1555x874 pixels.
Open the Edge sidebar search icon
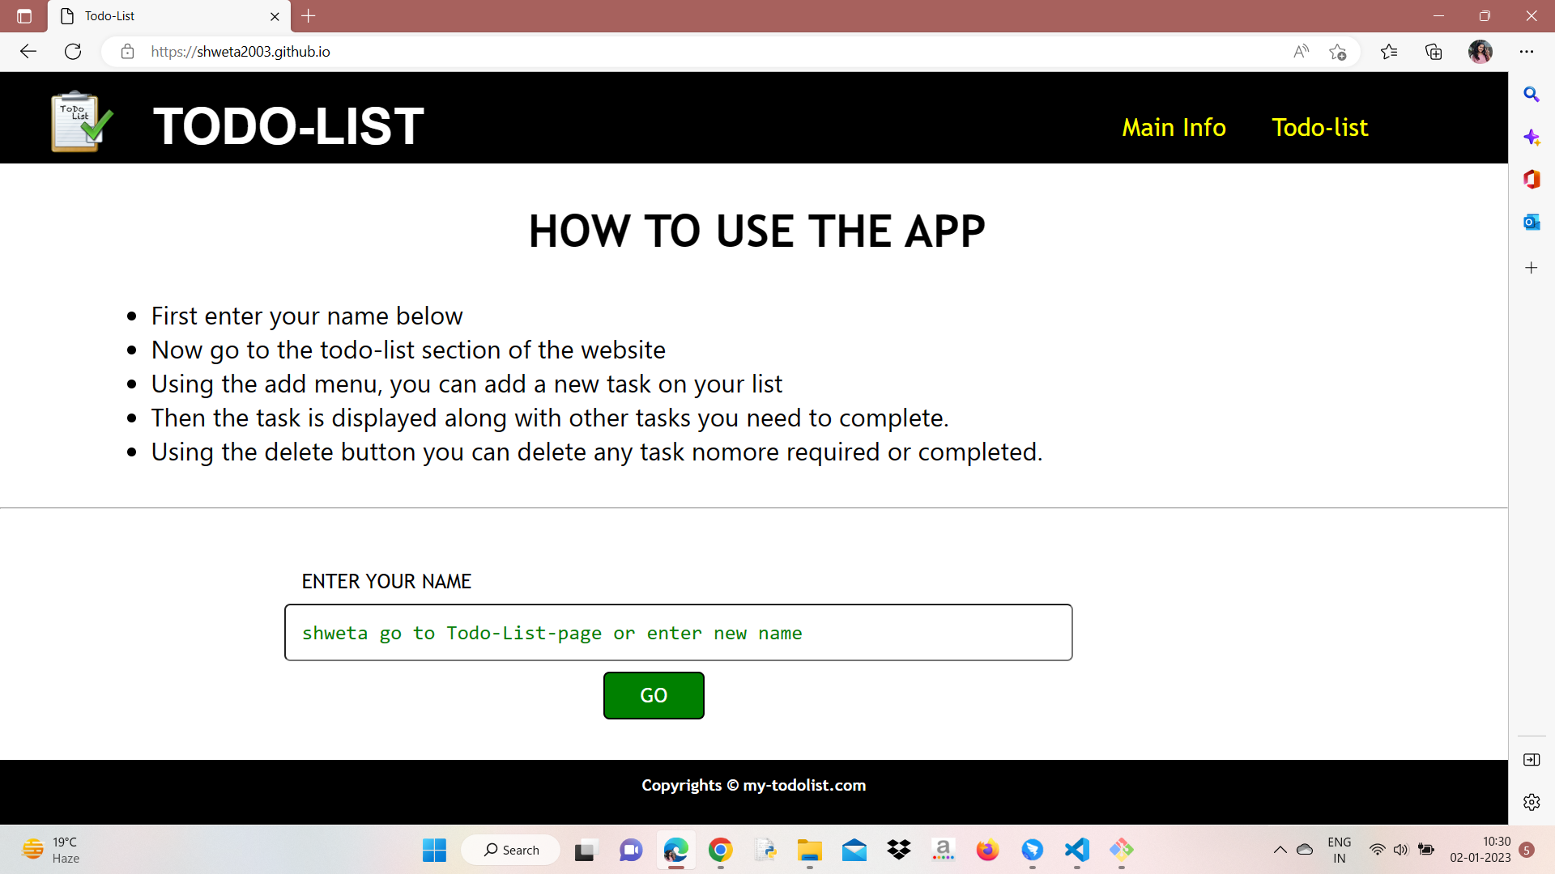pos(1531,95)
